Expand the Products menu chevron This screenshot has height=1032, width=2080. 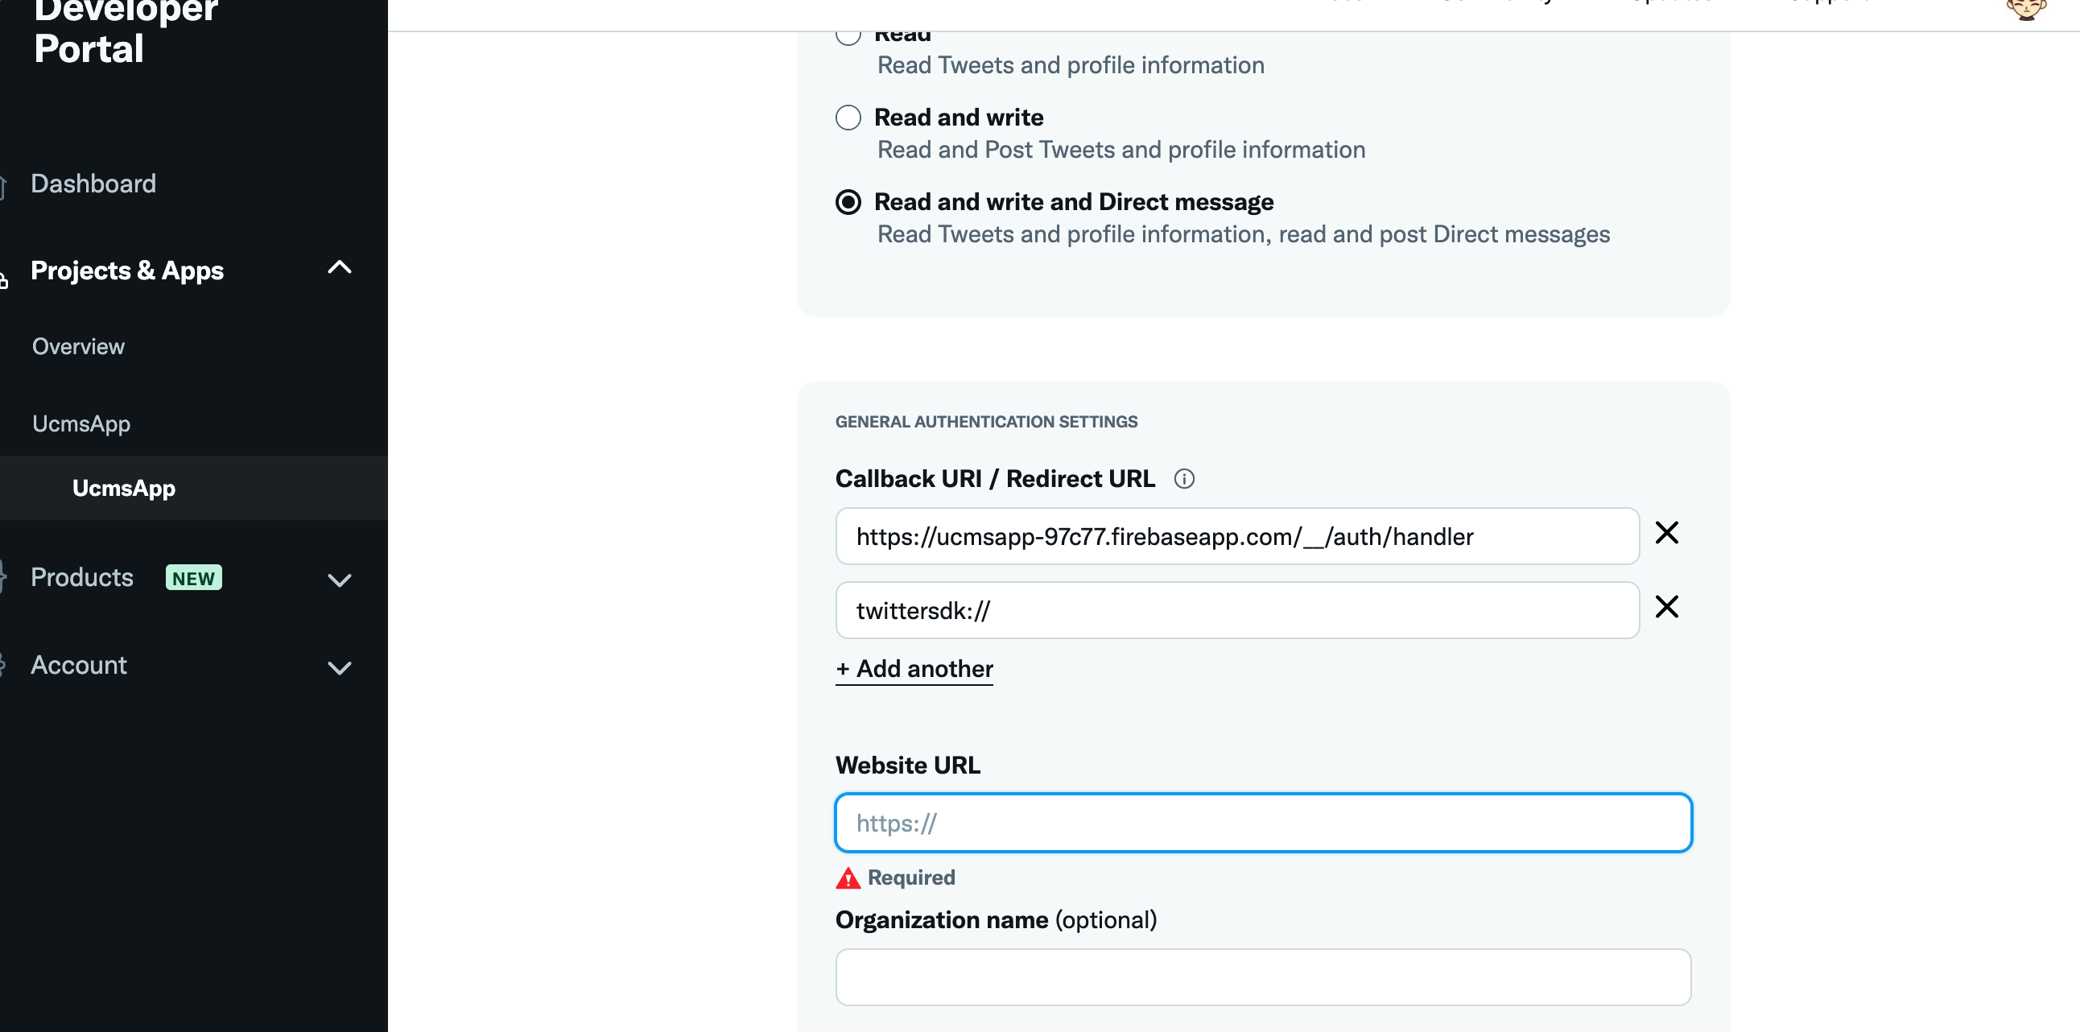point(339,580)
